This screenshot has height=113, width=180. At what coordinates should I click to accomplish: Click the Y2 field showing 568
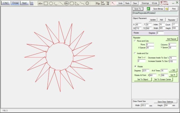(149, 28)
